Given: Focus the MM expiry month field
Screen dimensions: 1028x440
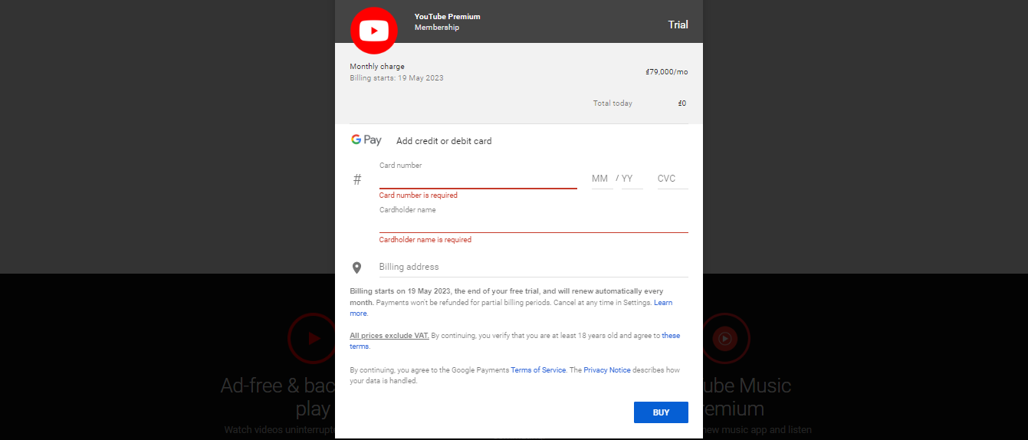Looking at the screenshot, I should [602, 179].
